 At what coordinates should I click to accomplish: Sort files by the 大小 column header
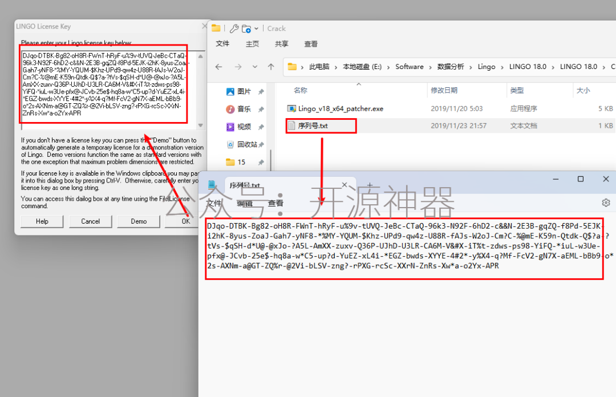583,90
